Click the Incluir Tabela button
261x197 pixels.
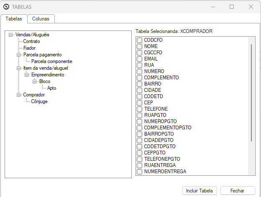200,190
